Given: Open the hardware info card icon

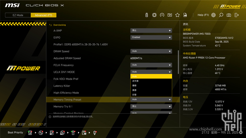Looking at the screenshot, I should click(x=170, y=15).
